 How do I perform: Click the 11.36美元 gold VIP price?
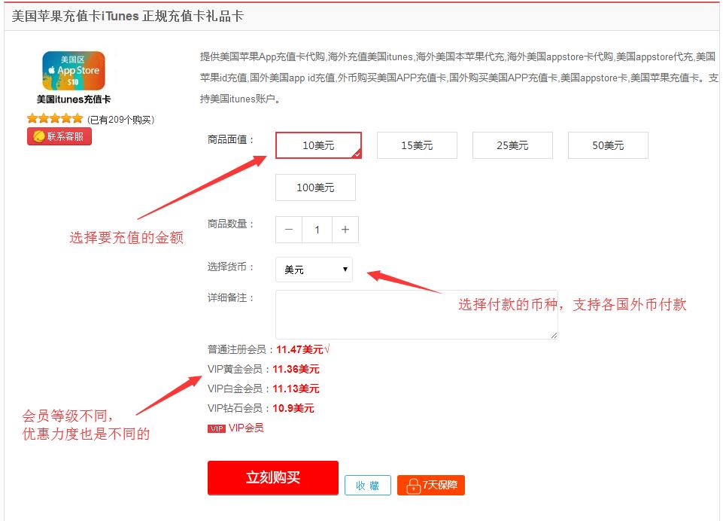click(x=296, y=369)
